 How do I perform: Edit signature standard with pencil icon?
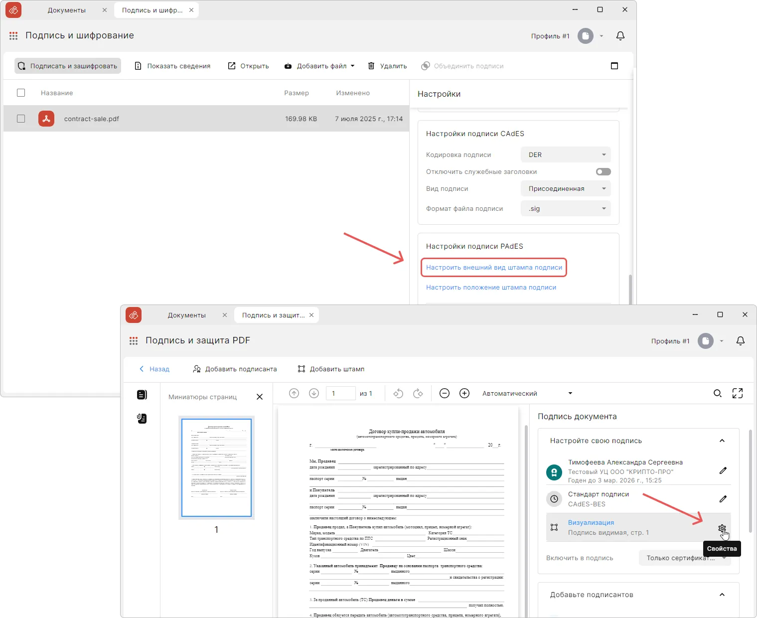[x=723, y=499]
